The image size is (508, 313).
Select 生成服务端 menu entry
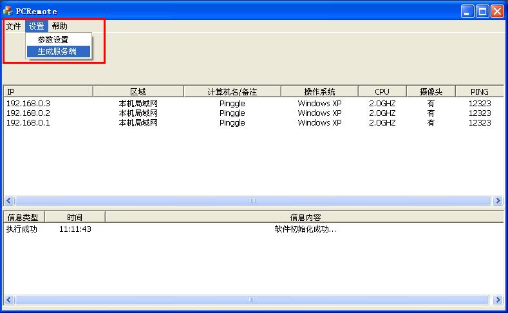point(59,52)
